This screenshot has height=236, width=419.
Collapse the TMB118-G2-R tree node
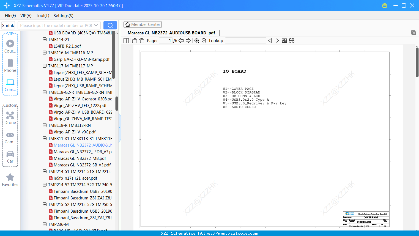click(x=45, y=92)
